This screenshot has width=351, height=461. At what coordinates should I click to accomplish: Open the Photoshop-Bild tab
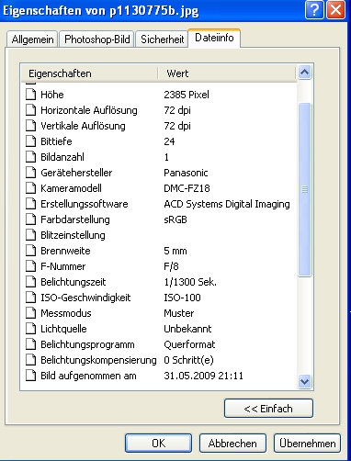pos(96,39)
